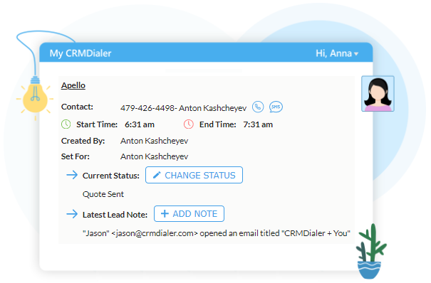Click the Latest Lead Note: label
The image size is (431, 283).
[x=115, y=215]
